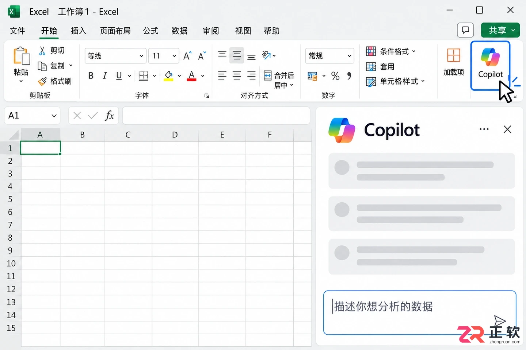Decrease font size with smaller A icon
Image resolution: width=526 pixels, height=350 pixels.
pyautogui.click(x=202, y=56)
